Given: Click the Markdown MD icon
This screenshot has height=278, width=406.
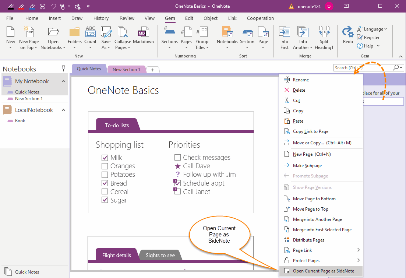Looking at the screenshot, I should tap(143, 32).
